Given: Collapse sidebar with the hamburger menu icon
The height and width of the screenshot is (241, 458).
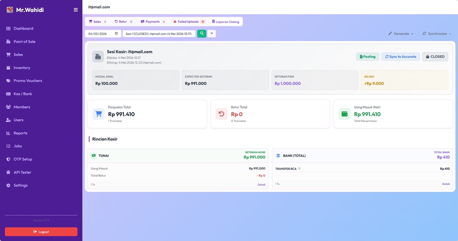Looking at the screenshot, I should [76, 10].
